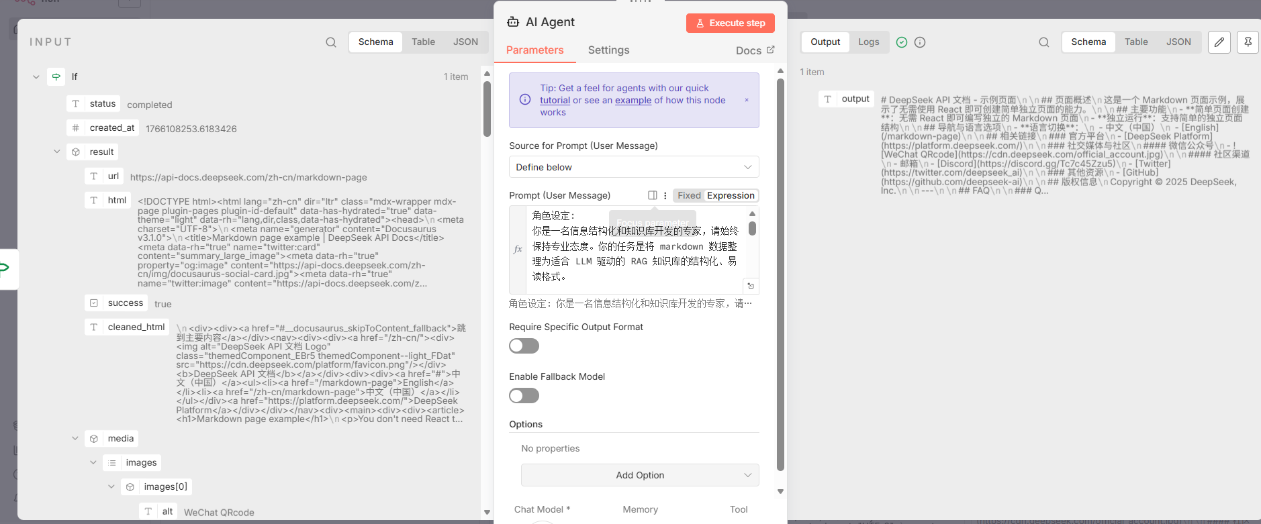The image size is (1261, 524).
Task: Select output panel JSON view
Action: tap(1178, 42)
